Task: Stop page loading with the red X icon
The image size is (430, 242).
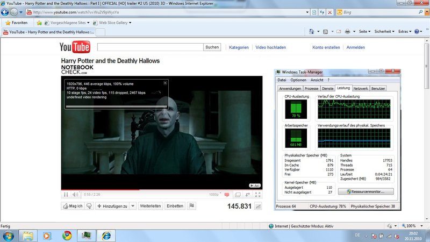Action: [x=330, y=12]
